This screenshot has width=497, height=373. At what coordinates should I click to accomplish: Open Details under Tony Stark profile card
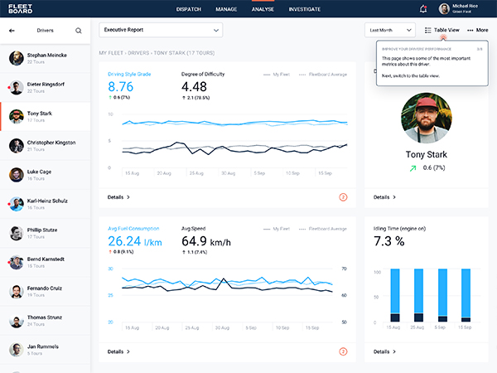(x=384, y=197)
